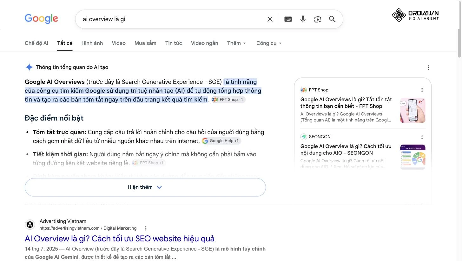
Task: Open SEONGON article on Google AI Overview
Action: [x=346, y=150]
